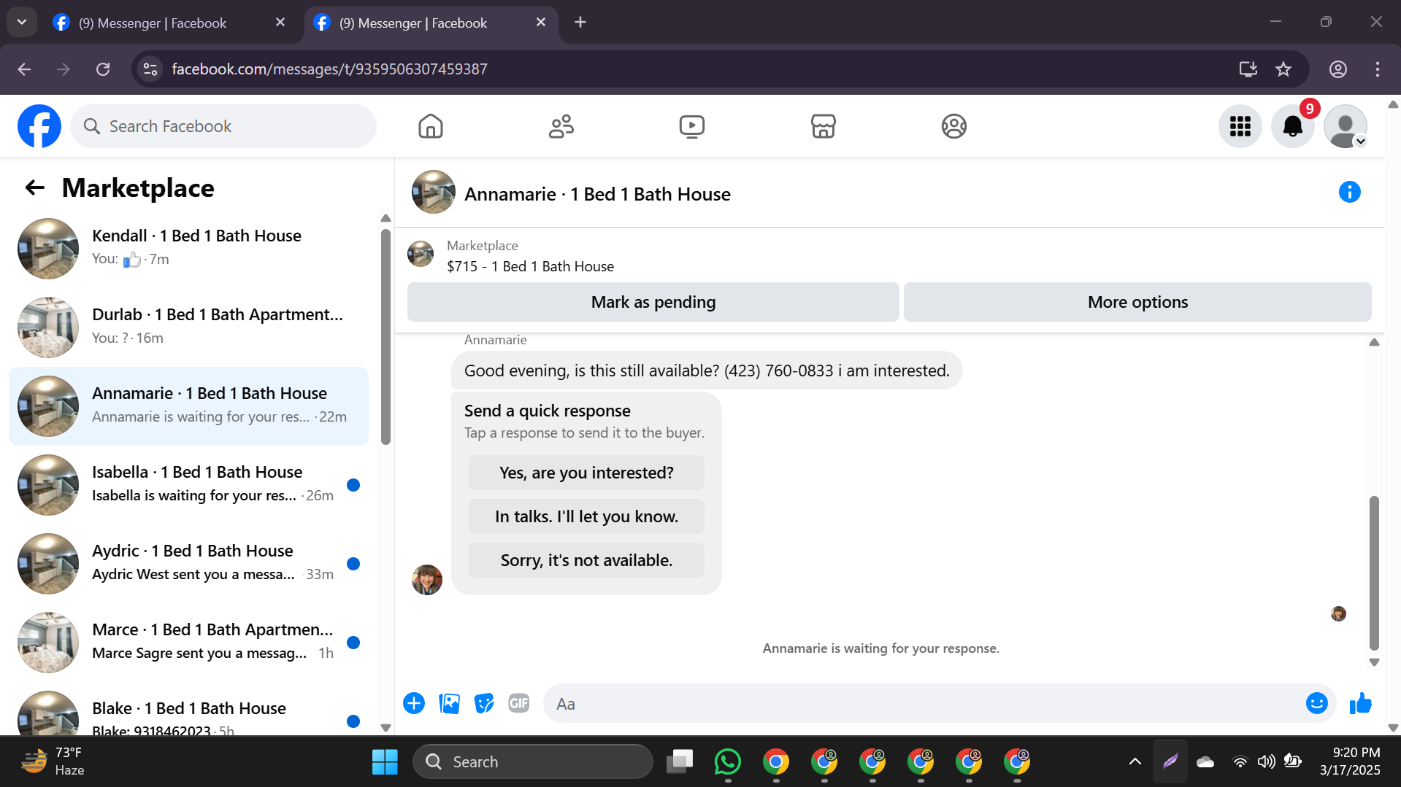The image size is (1401, 787).
Task: Click the message thread scrollbar thumb
Action: pyautogui.click(x=1374, y=573)
